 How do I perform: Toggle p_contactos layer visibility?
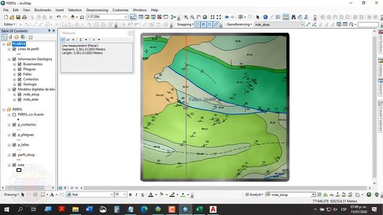[x=14, y=125]
